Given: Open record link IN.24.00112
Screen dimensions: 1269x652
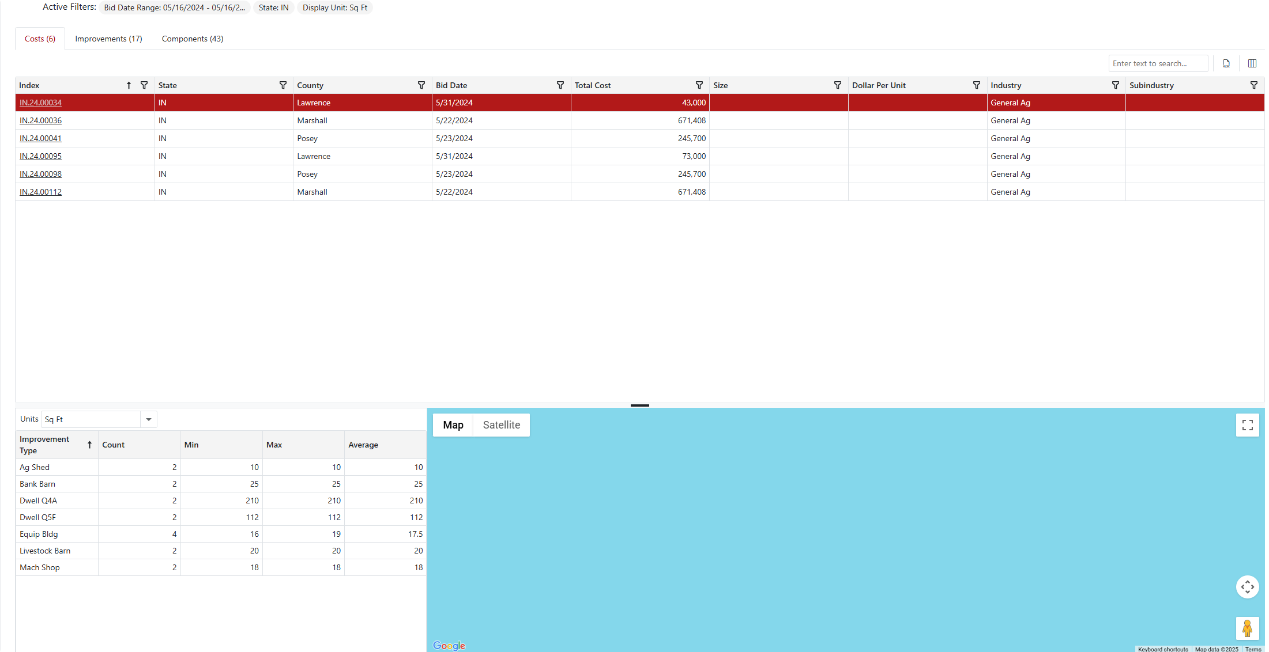Looking at the screenshot, I should (x=40, y=192).
